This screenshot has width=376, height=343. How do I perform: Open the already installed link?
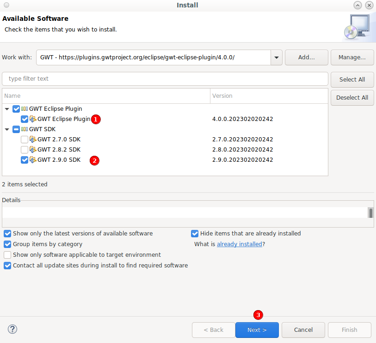239,244
